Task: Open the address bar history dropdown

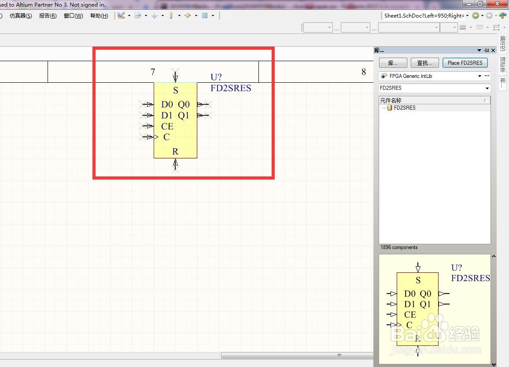Action: (x=468, y=15)
